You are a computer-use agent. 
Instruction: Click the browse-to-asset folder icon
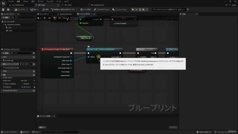[x=9, y=10]
